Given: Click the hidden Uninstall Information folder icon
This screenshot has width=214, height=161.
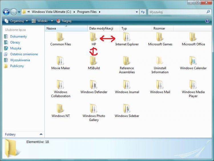Looking at the screenshot, I should (160, 61).
